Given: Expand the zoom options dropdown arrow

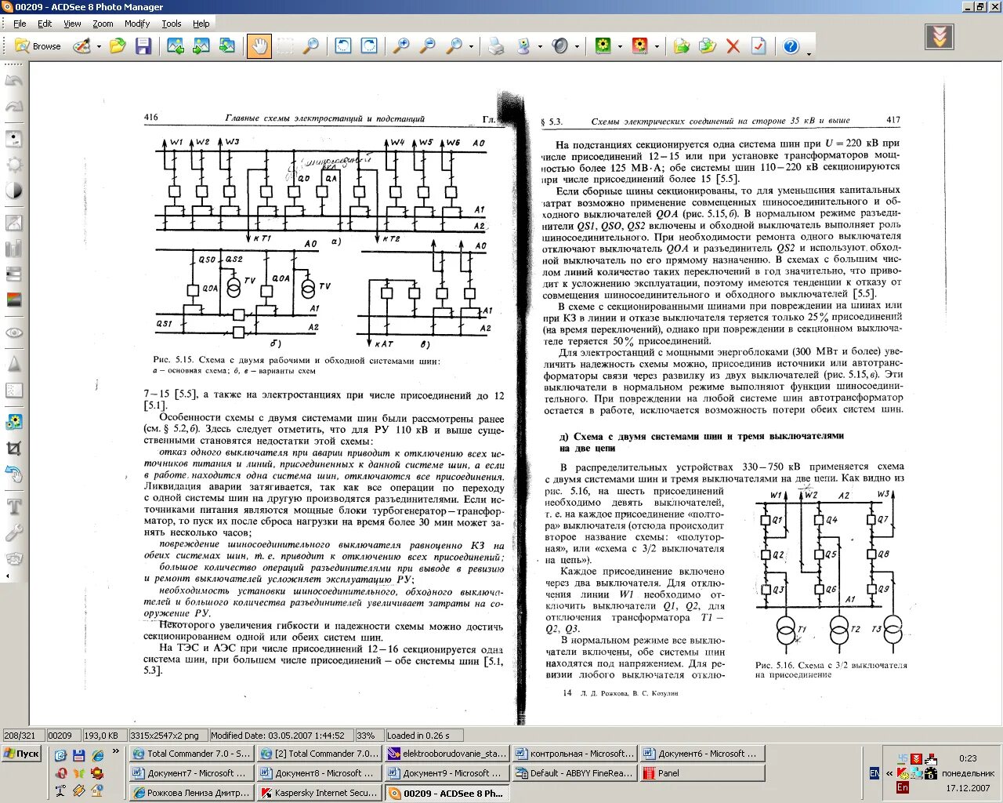Looking at the screenshot, I should (471, 47).
